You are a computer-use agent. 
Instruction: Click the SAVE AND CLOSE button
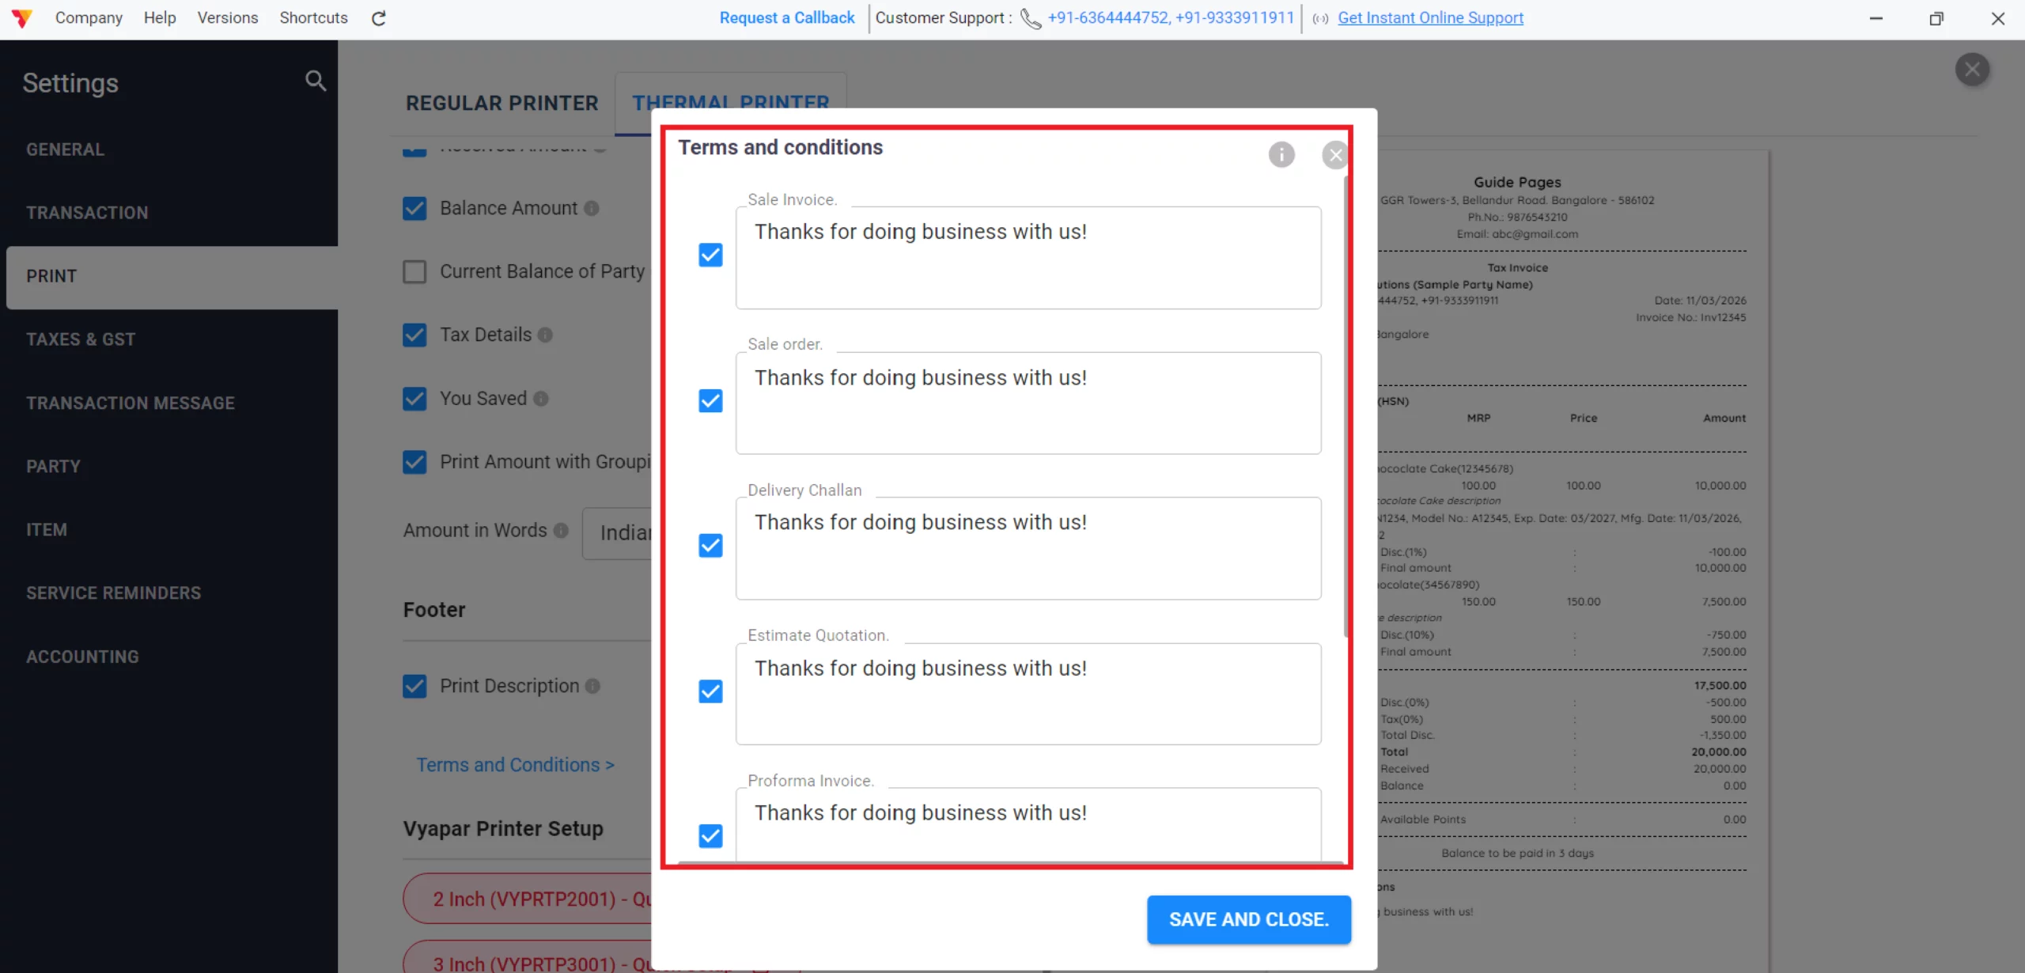1247,918
